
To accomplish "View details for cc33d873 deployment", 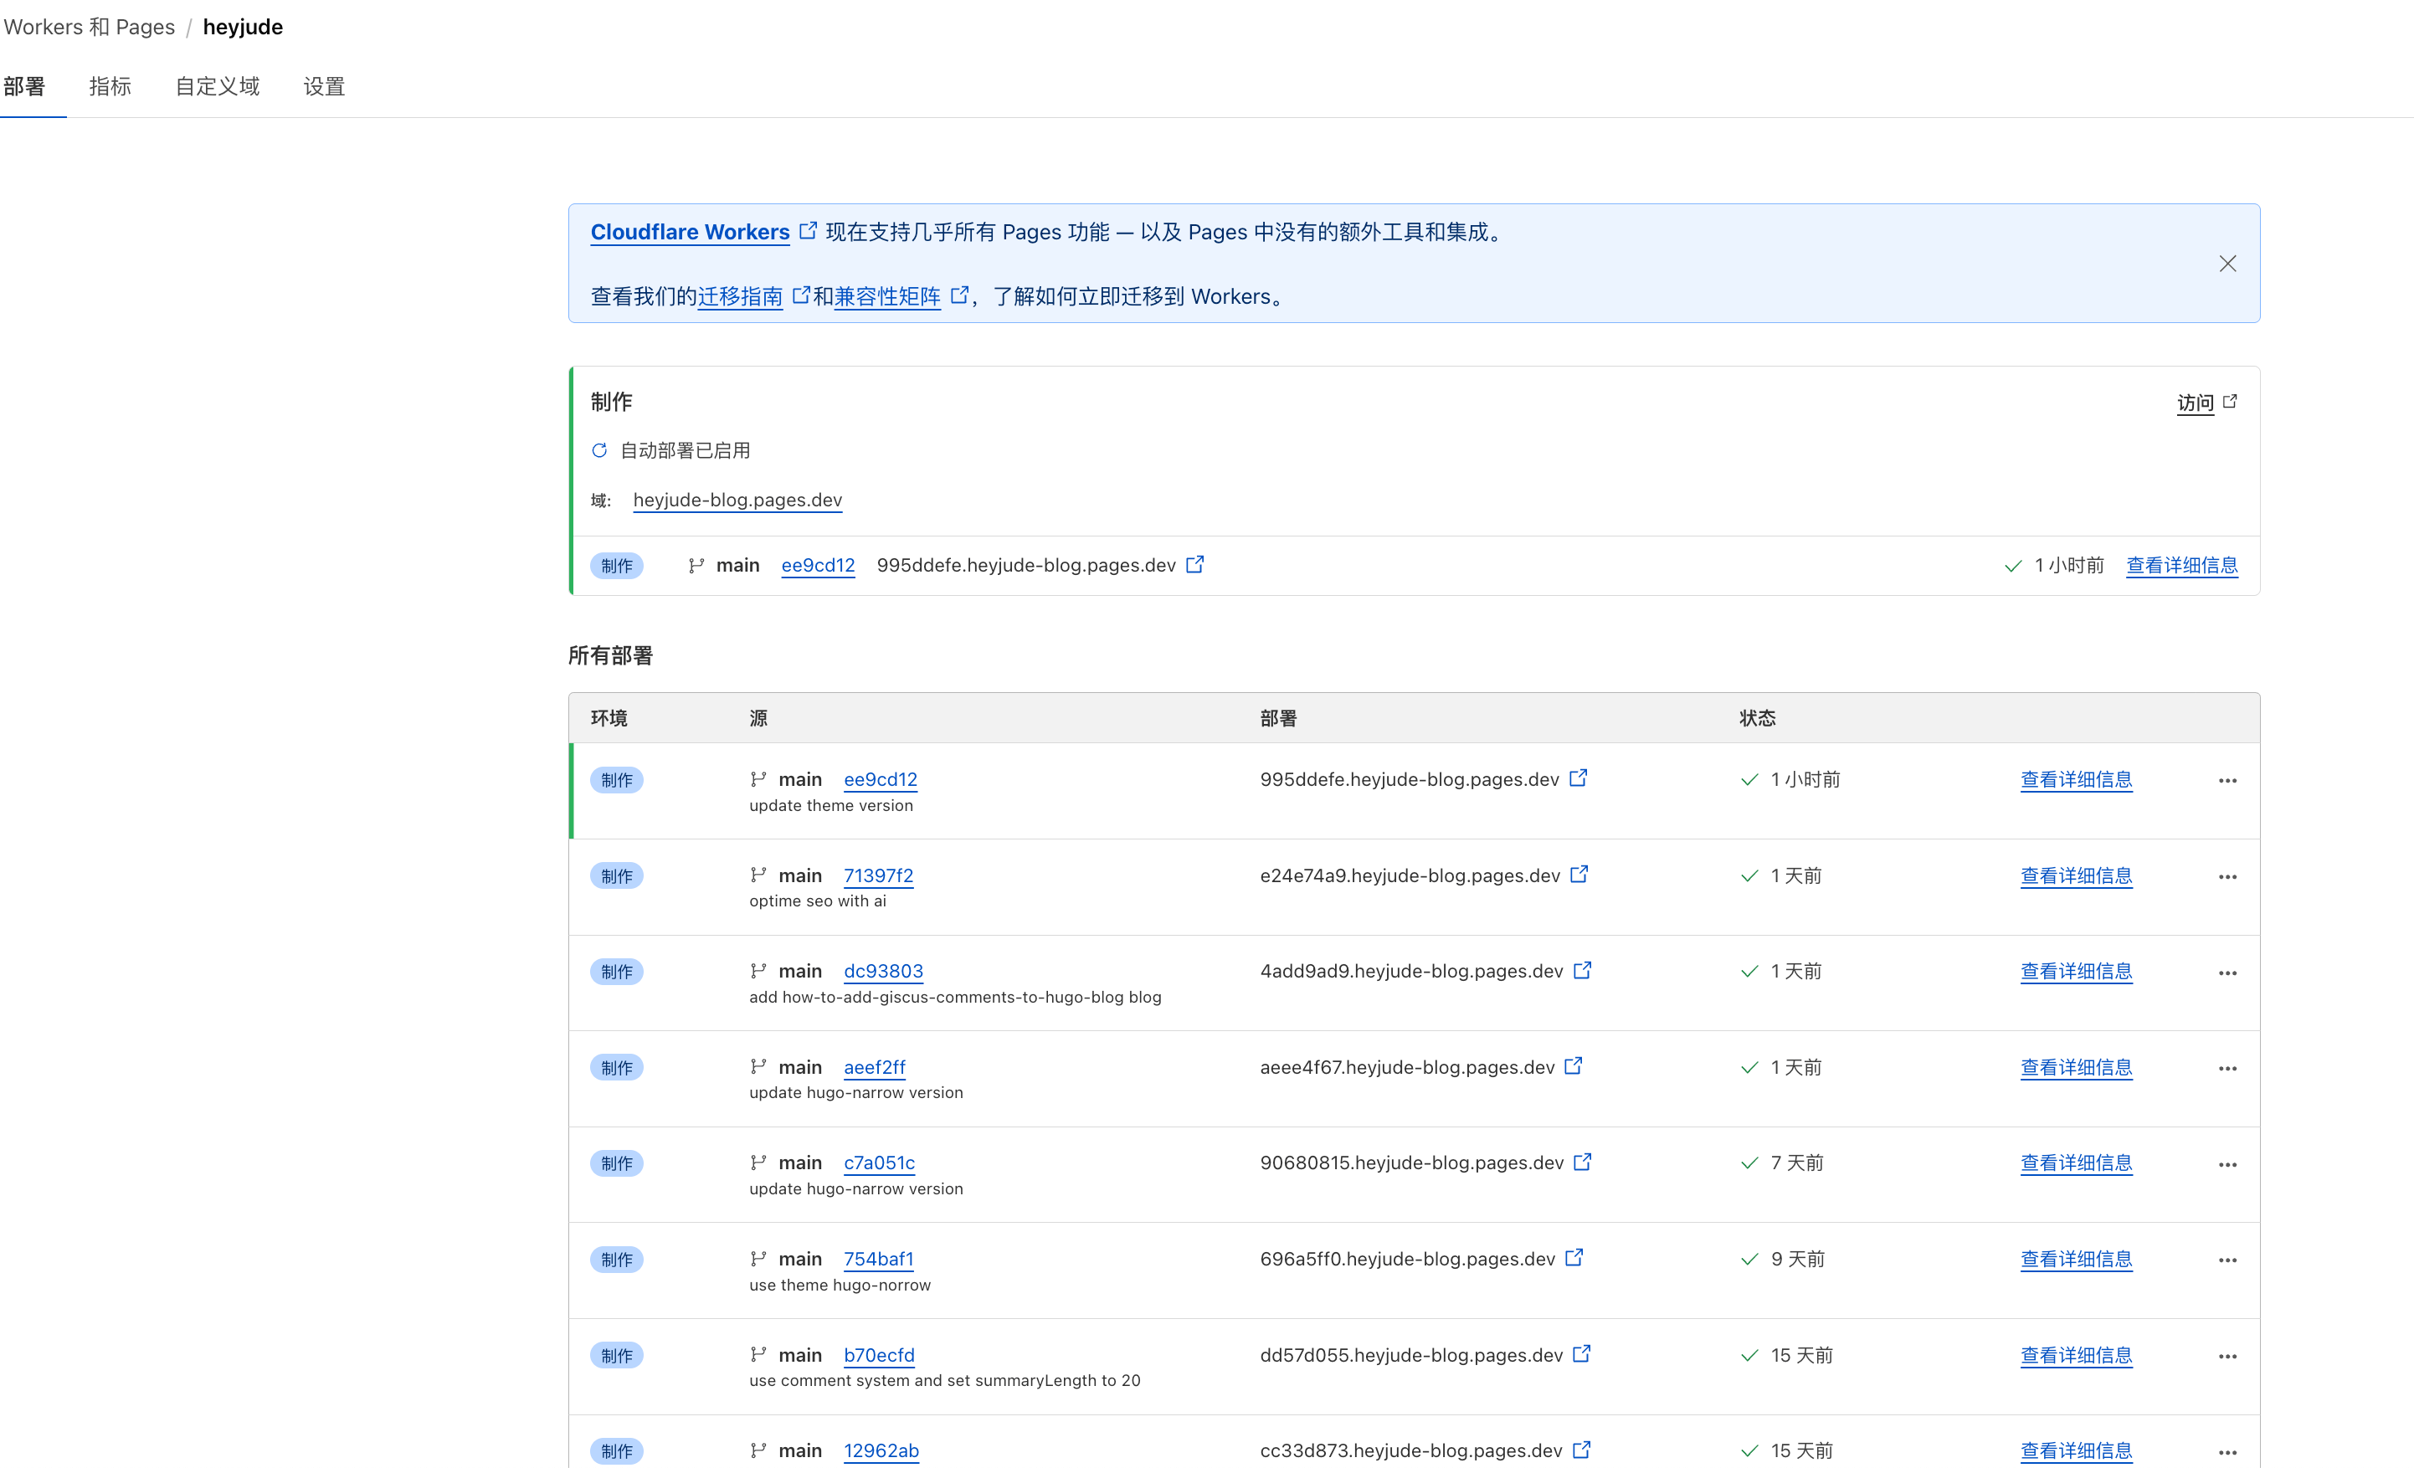I will pyautogui.click(x=2076, y=1451).
